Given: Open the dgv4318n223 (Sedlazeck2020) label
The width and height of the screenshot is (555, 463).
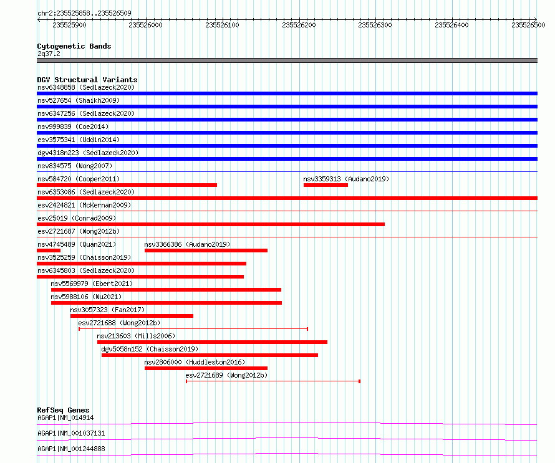Looking at the screenshot, I should (88, 153).
